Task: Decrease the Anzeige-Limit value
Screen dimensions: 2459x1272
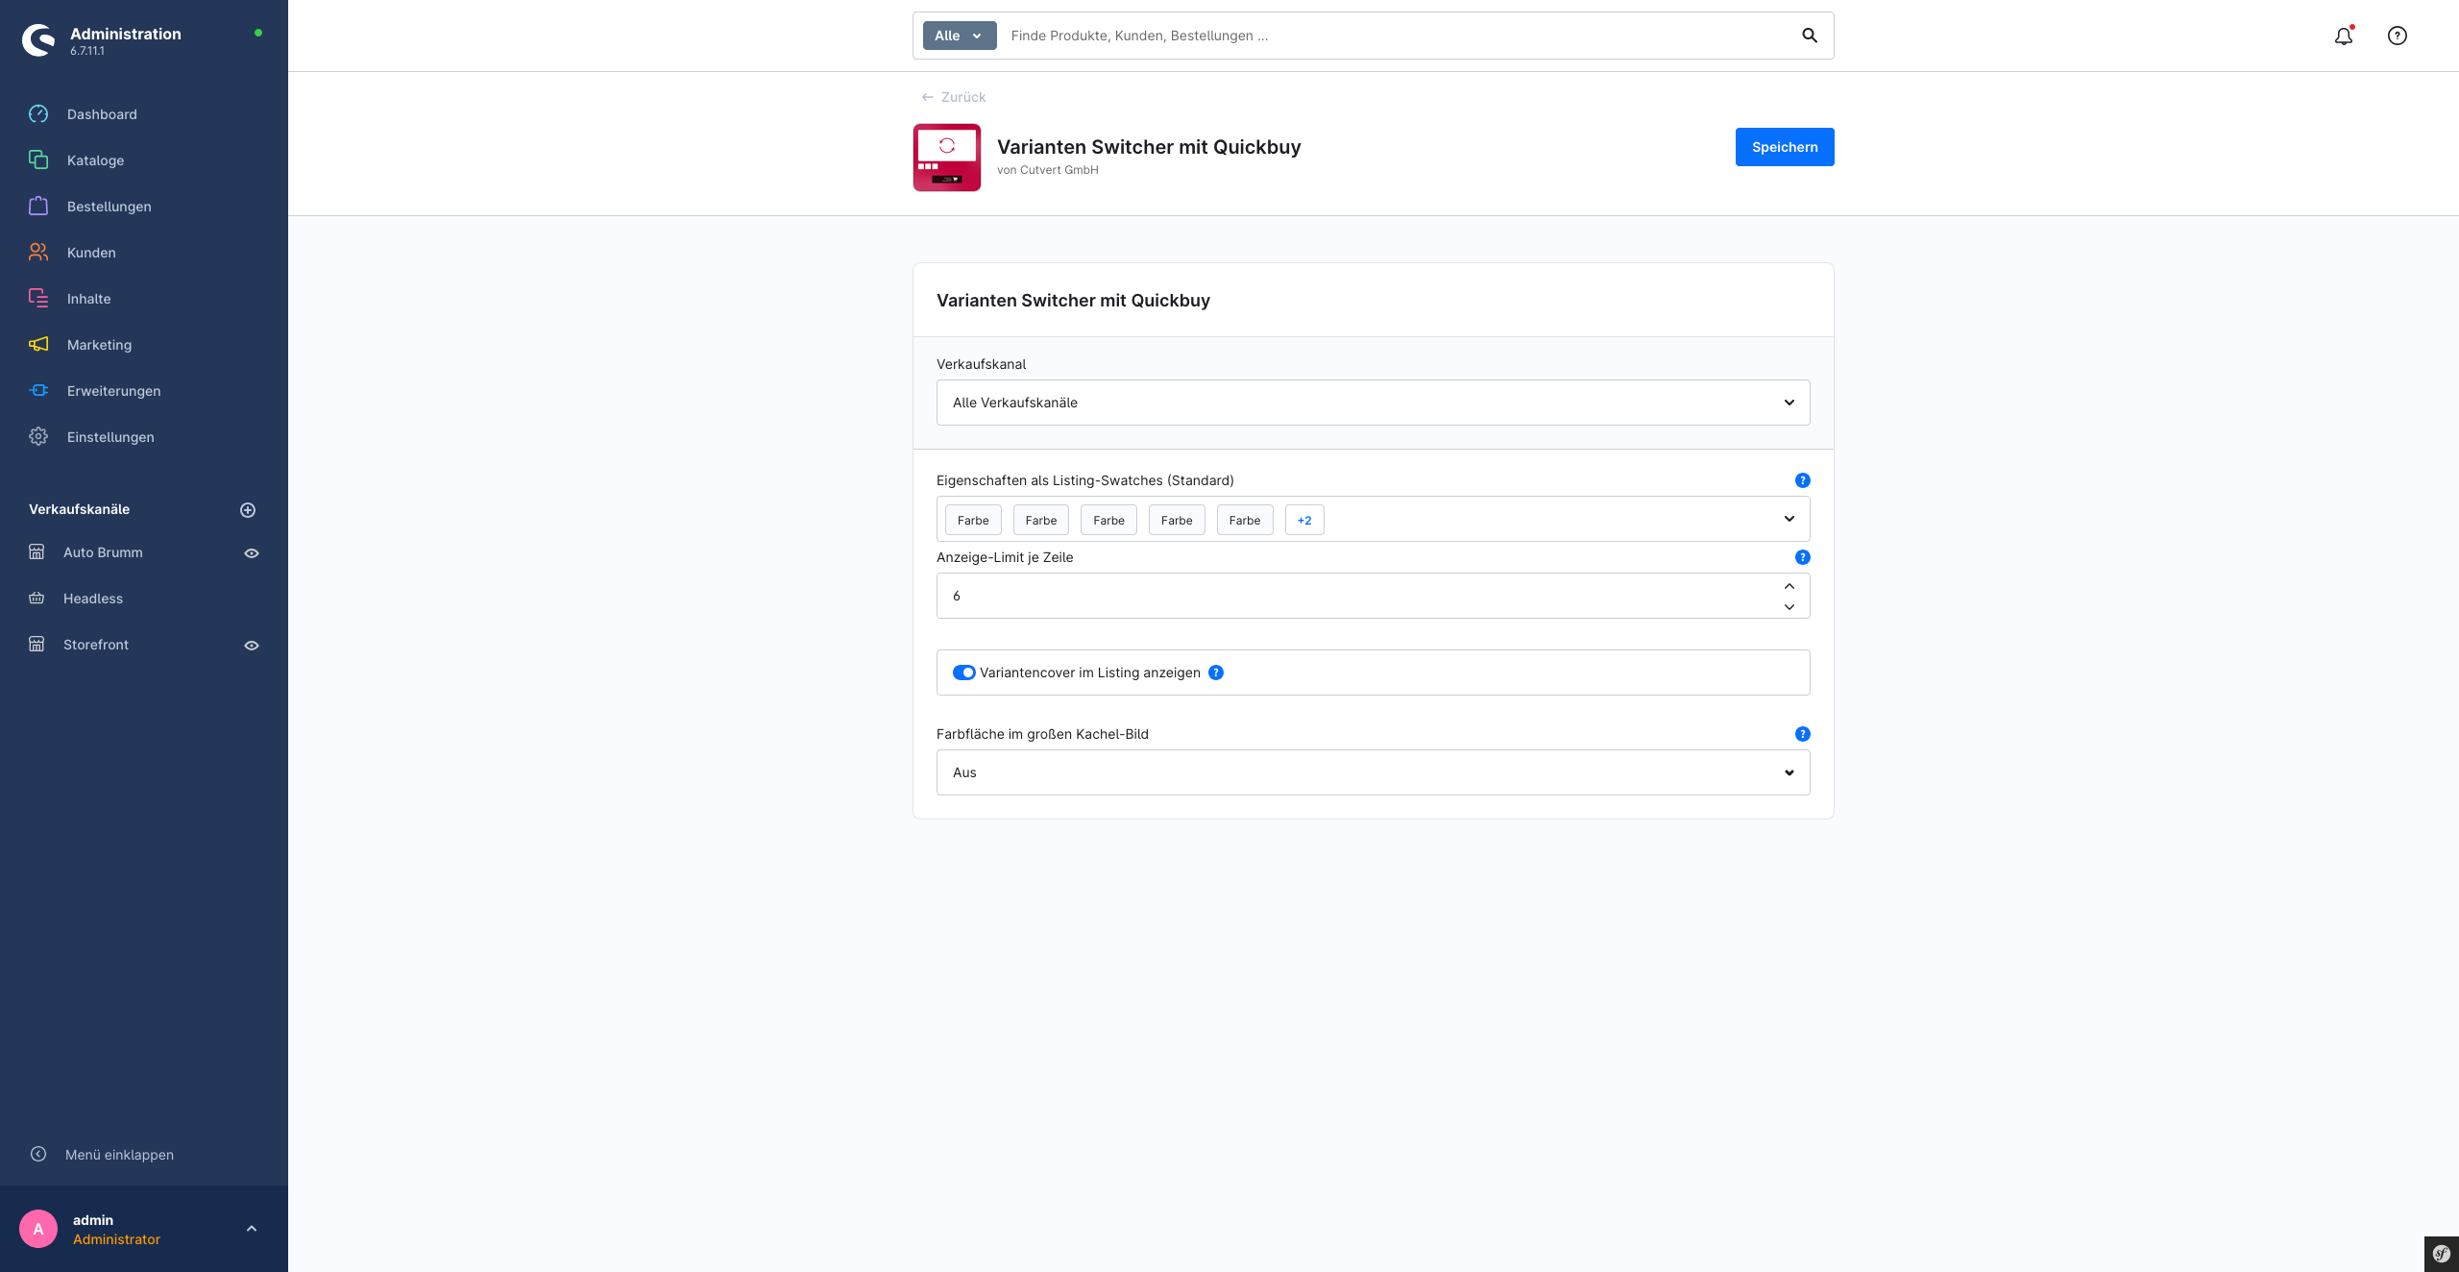Action: pyautogui.click(x=1789, y=607)
